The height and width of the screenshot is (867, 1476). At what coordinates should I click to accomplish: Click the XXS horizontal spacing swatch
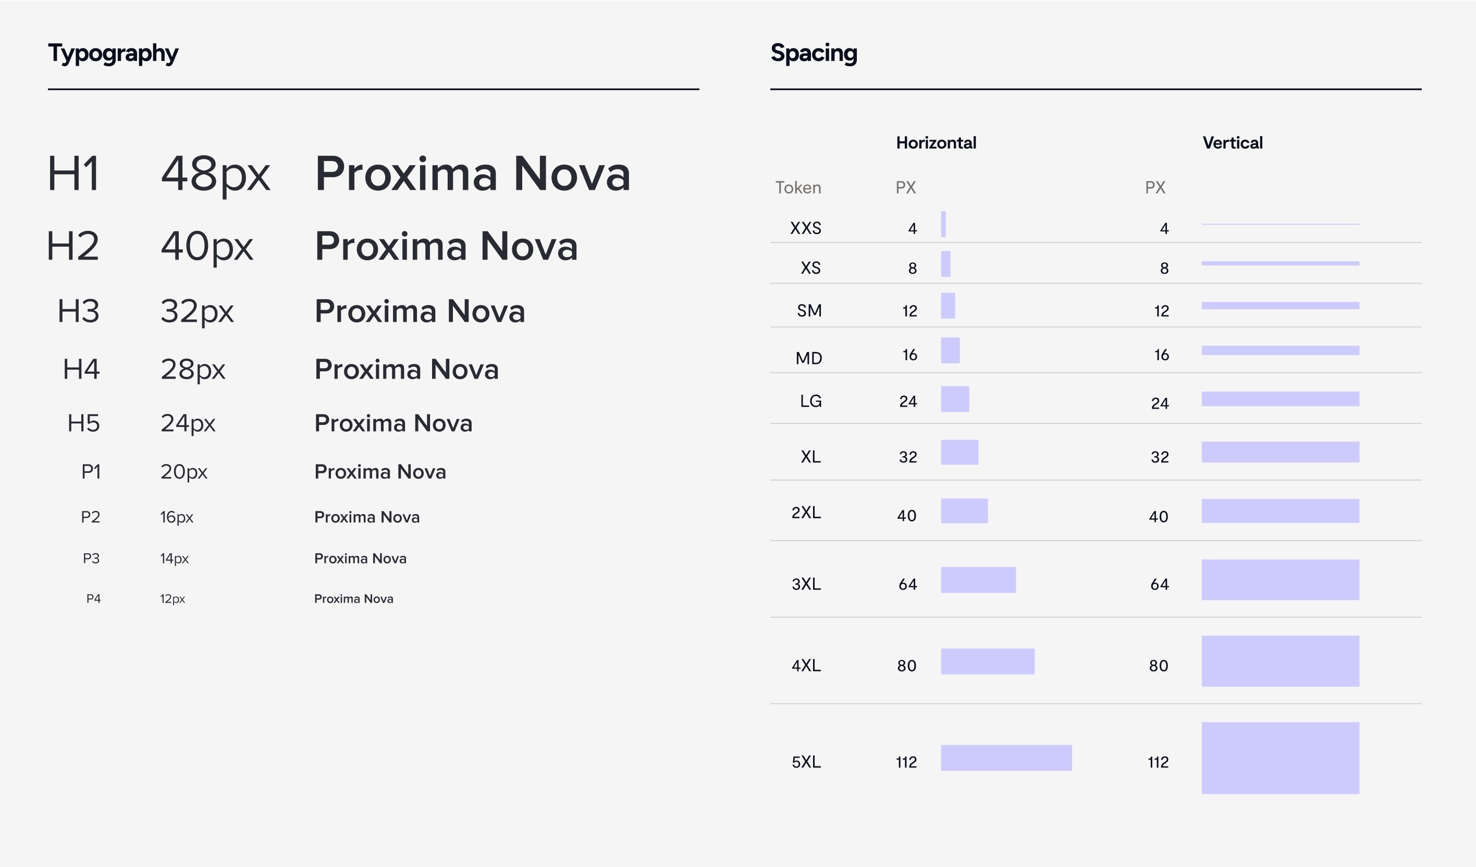(943, 224)
